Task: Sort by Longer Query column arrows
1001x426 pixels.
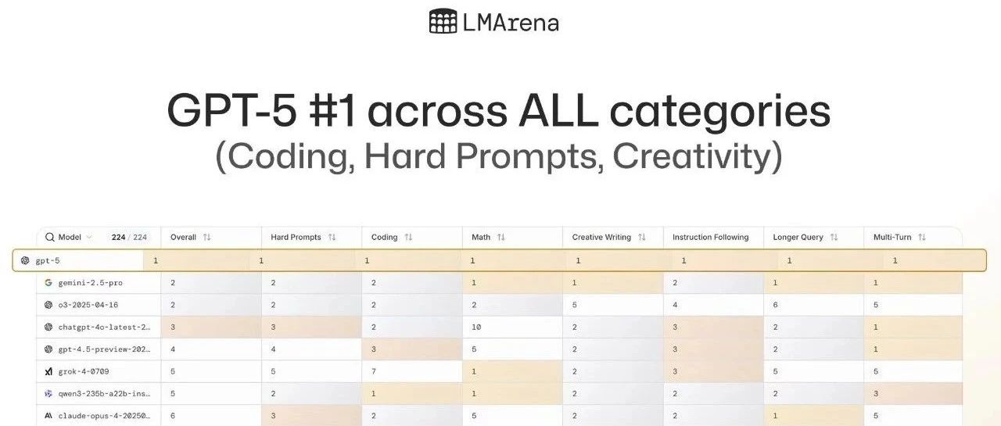Action: (834, 237)
